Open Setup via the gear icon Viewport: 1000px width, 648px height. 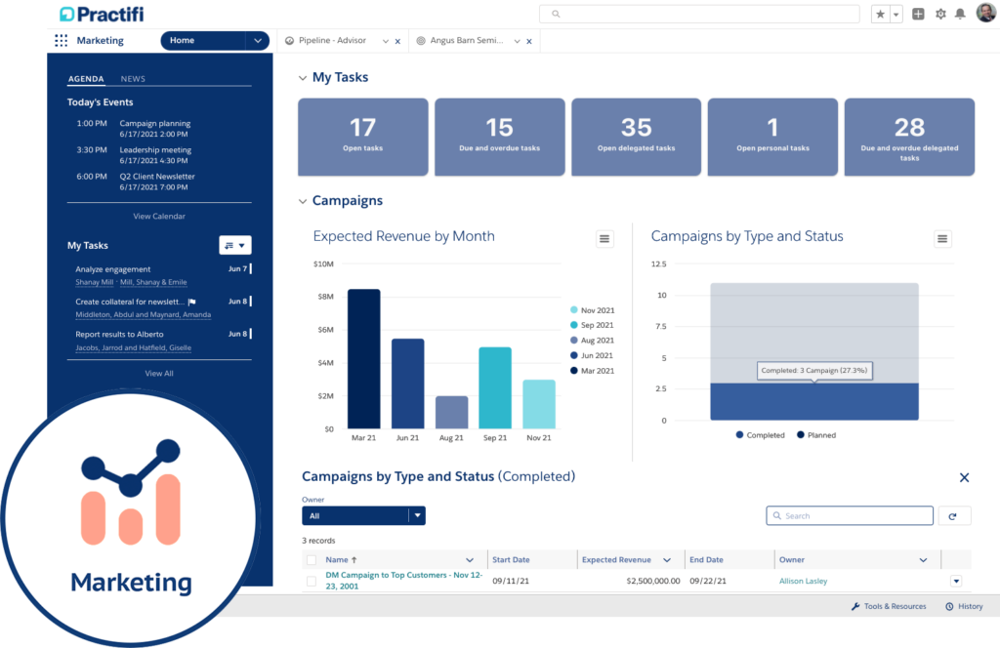(x=939, y=14)
